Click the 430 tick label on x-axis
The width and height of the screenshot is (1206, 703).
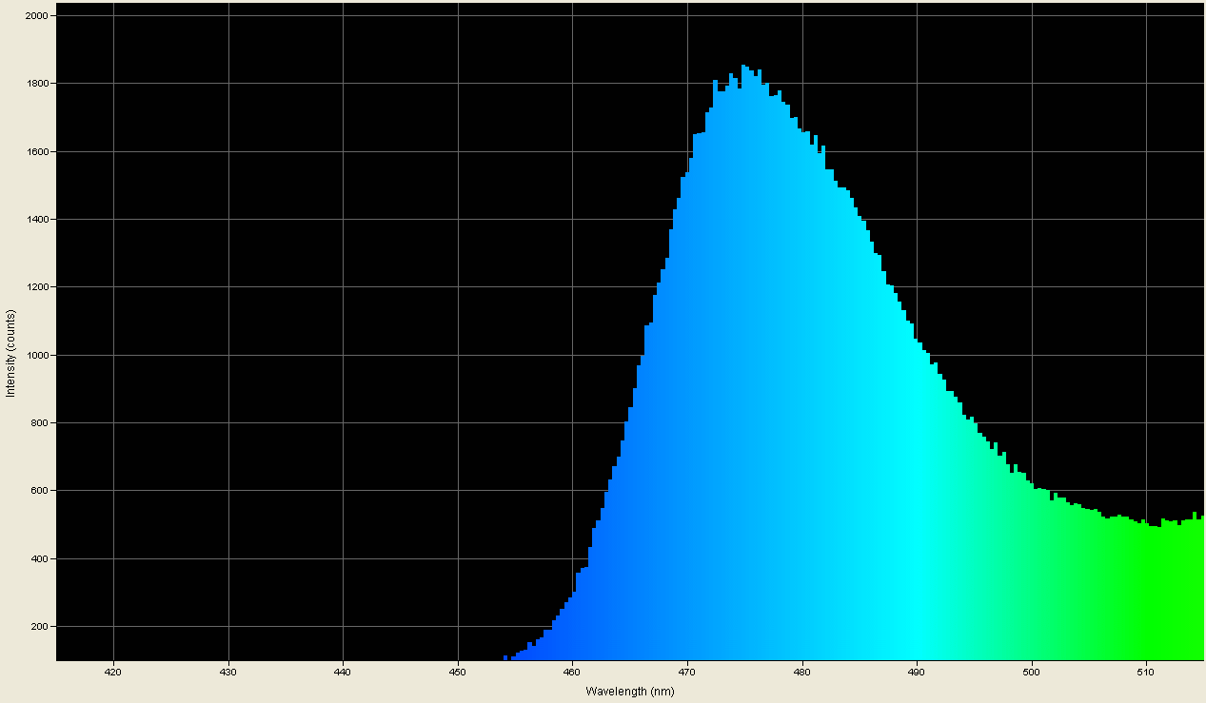pos(227,672)
